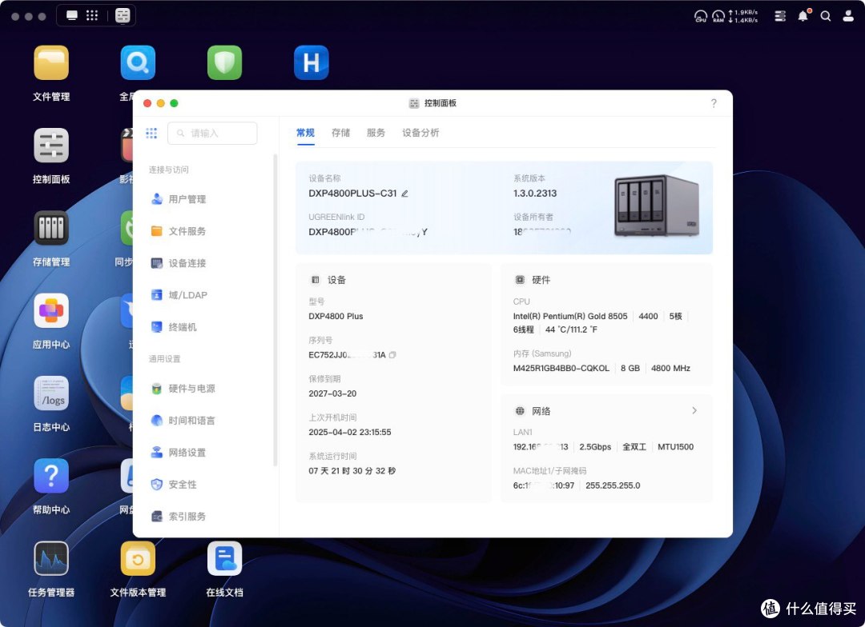This screenshot has width=865, height=627.
Task: Open help question mark in 控制面板 window
Action: tap(714, 103)
